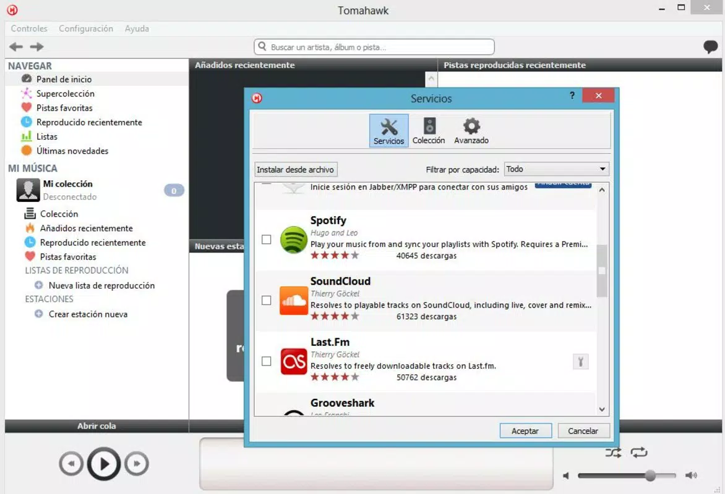Open the Controles menu

coord(29,28)
